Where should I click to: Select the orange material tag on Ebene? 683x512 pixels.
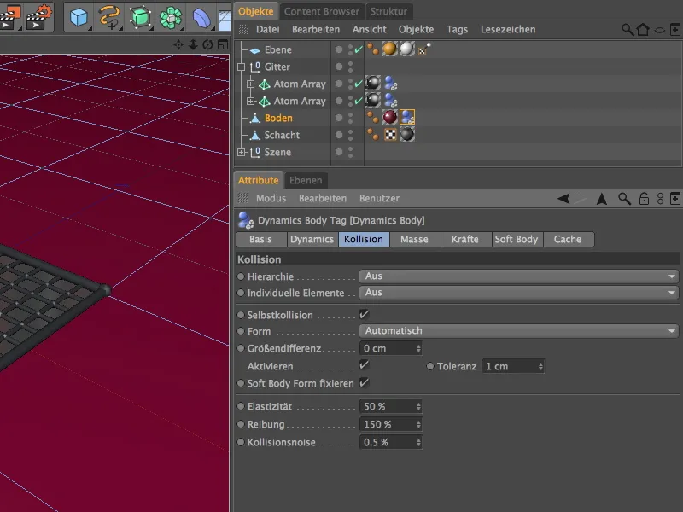tap(390, 49)
